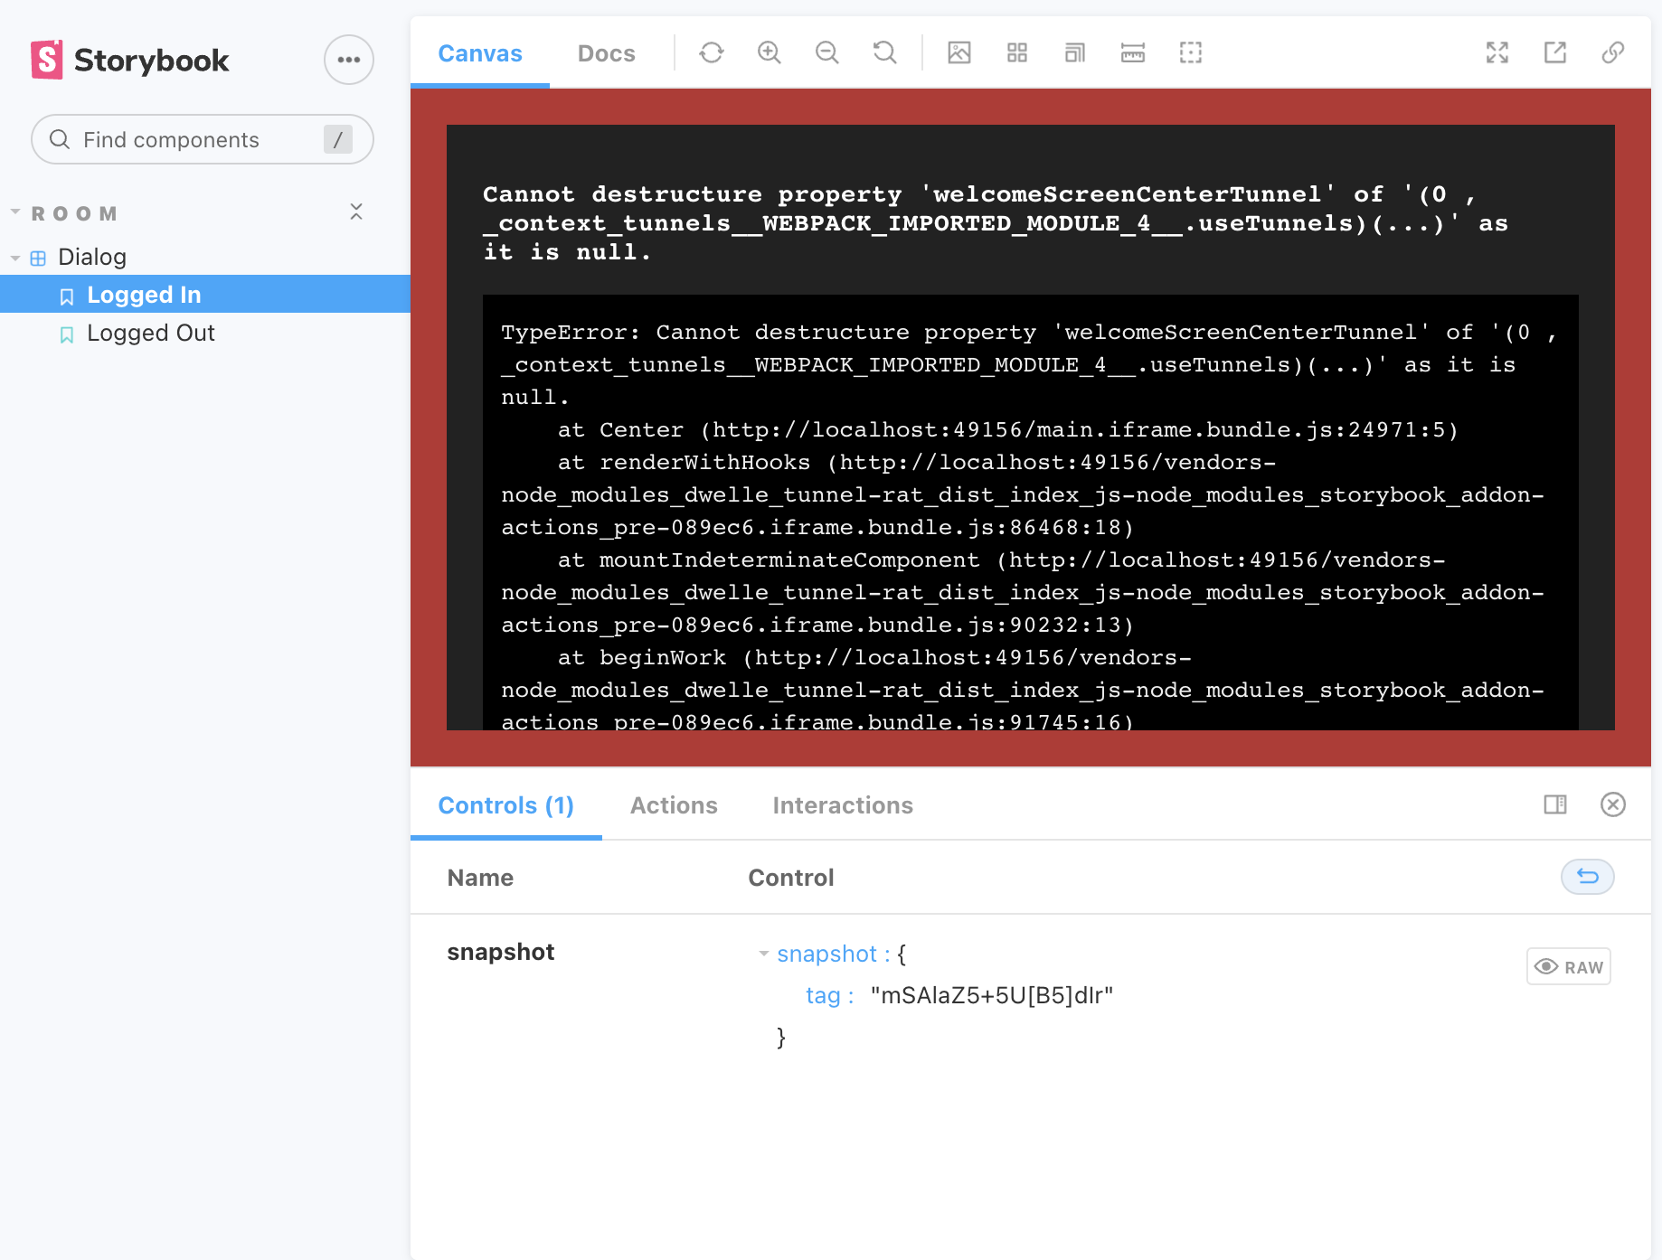Toggle the grid overlay

[1016, 52]
